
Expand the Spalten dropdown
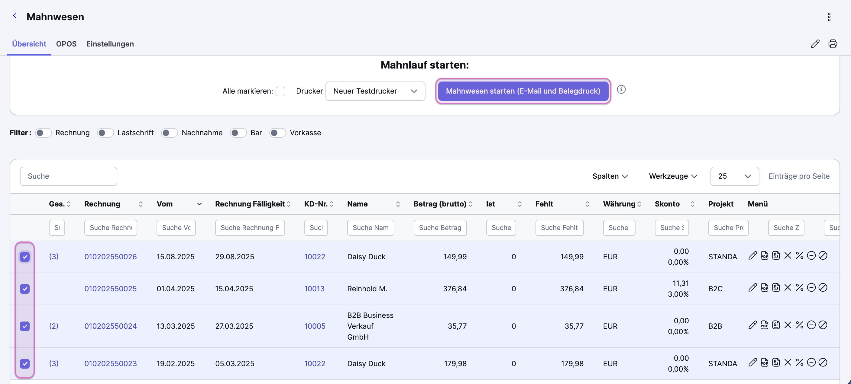(x=610, y=176)
